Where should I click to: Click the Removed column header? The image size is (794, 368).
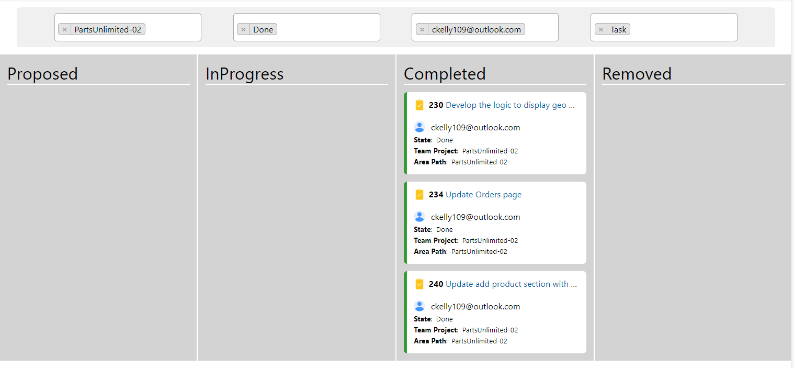pos(637,74)
